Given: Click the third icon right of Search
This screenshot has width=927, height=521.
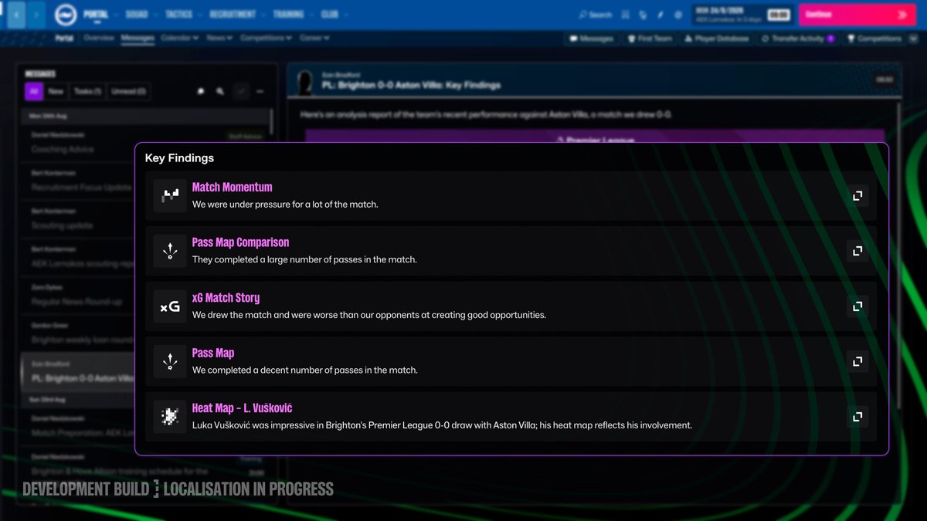Looking at the screenshot, I should pyautogui.click(x=660, y=15).
